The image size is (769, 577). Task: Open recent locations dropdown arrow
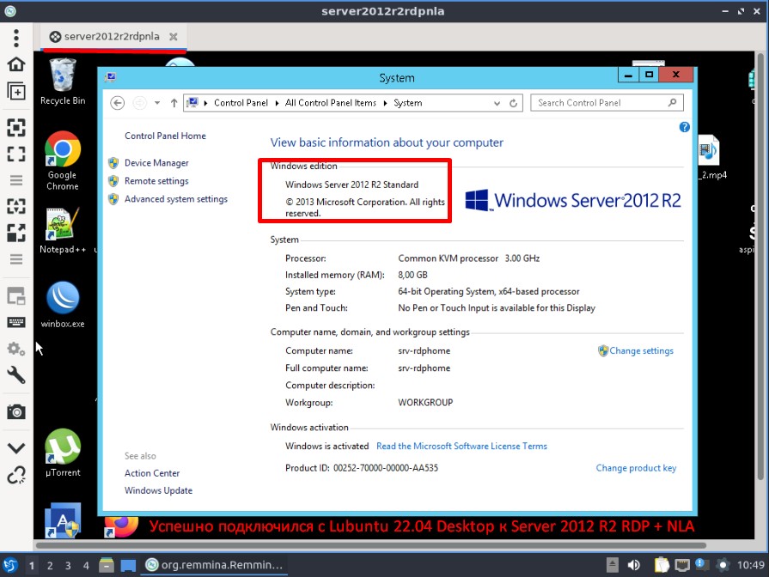click(157, 103)
